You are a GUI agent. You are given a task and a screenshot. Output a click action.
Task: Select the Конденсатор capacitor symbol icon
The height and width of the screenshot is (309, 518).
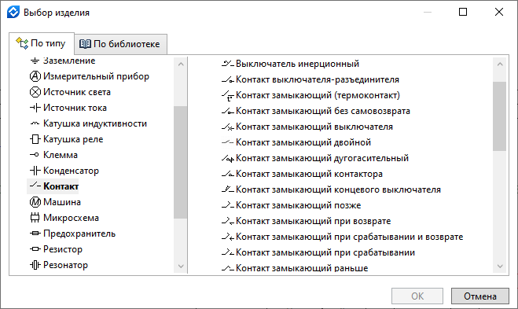35,171
